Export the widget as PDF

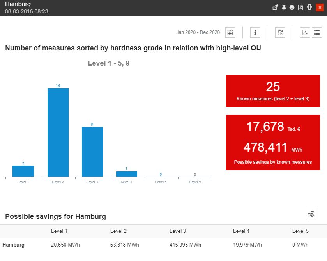pyautogui.click(x=300, y=7)
